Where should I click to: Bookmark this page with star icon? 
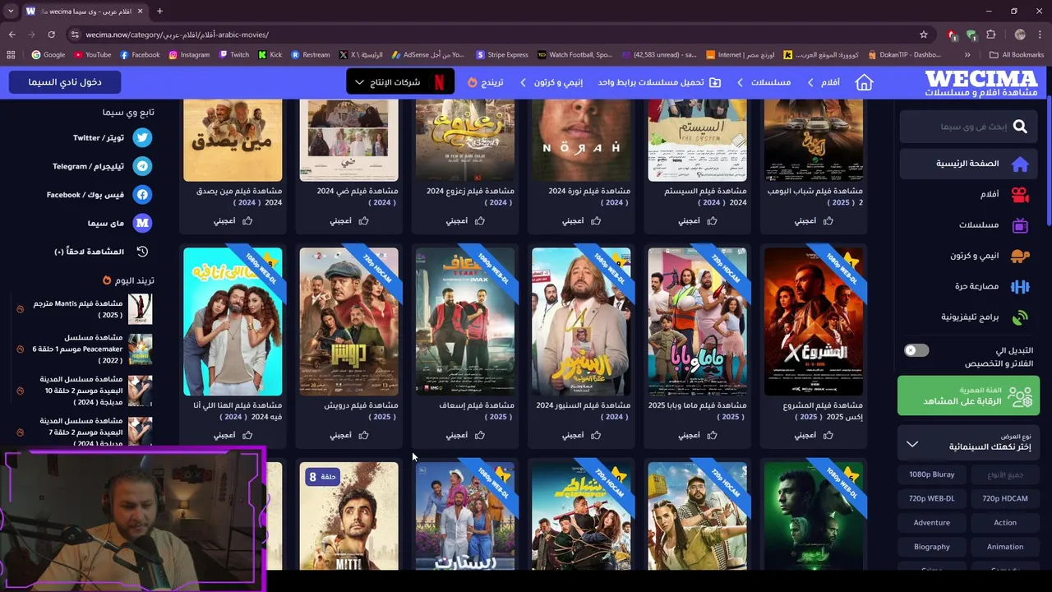(924, 35)
